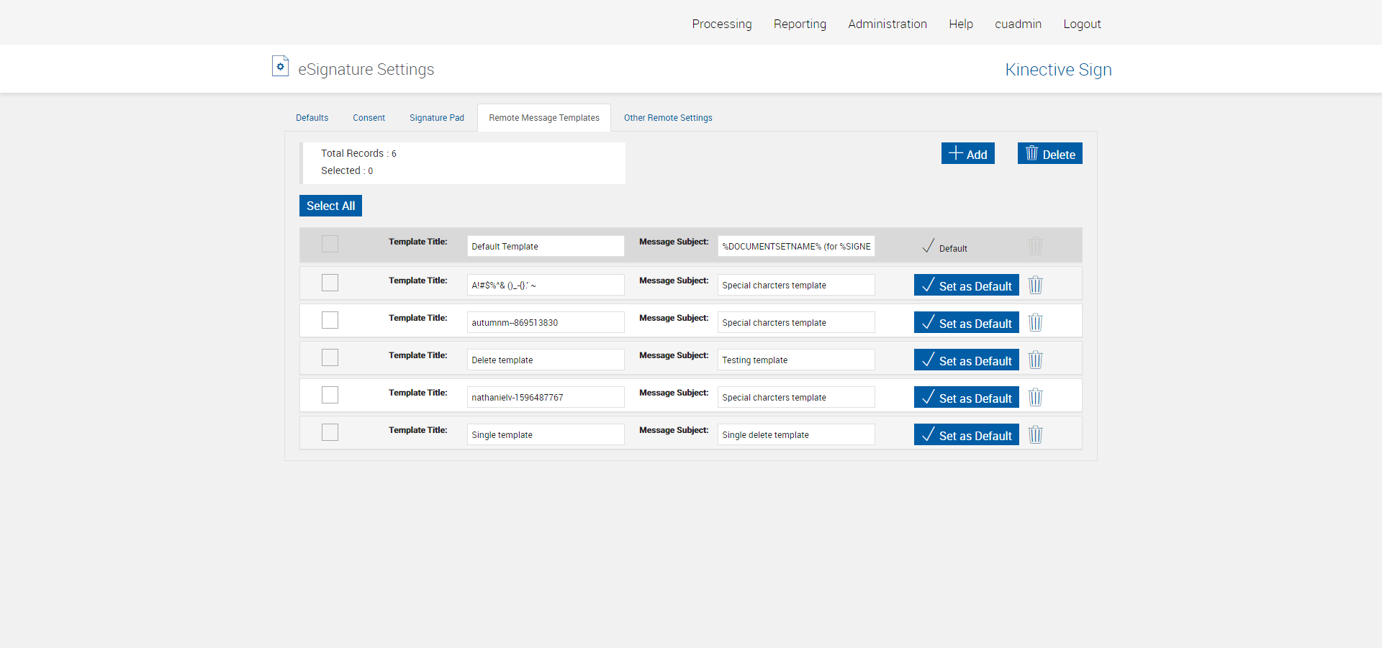This screenshot has width=1382, height=648.
Task: Edit the Testing template message subject field
Action: [x=795, y=360]
